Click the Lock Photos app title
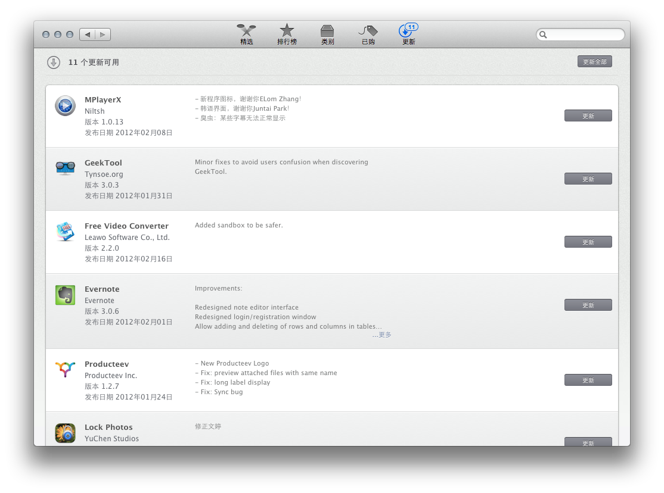Image resolution: width=664 pixels, height=493 pixels. pos(109,427)
